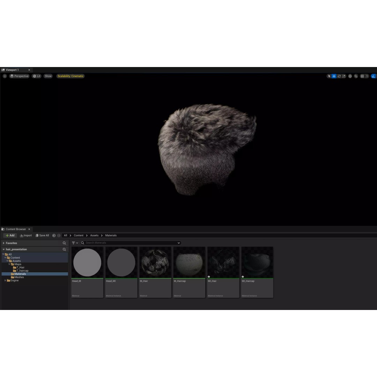The width and height of the screenshot is (377, 377).
Task: Toggle rotation angle snapping
Action: click(x=374, y=76)
